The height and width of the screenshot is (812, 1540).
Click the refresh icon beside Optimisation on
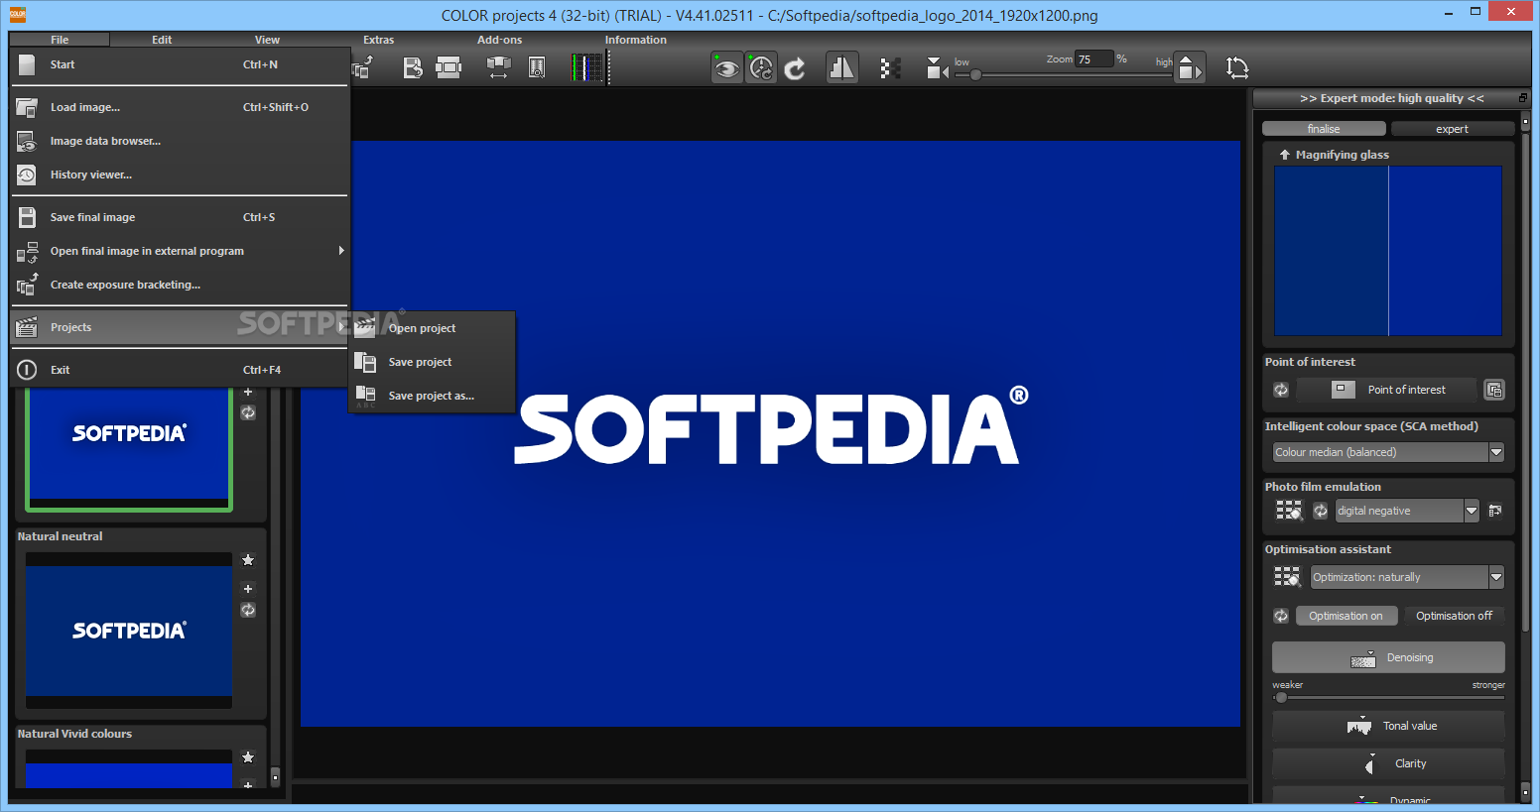[x=1281, y=616]
